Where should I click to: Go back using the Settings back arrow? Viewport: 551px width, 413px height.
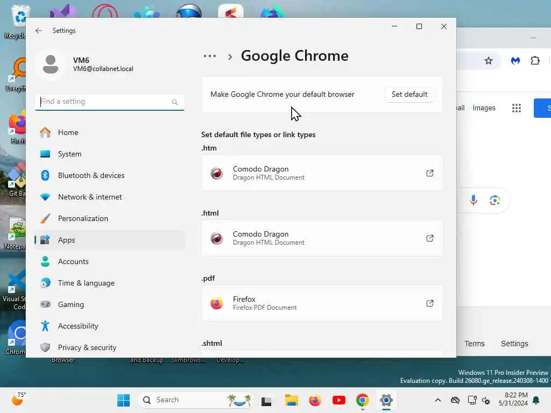pyautogui.click(x=39, y=31)
